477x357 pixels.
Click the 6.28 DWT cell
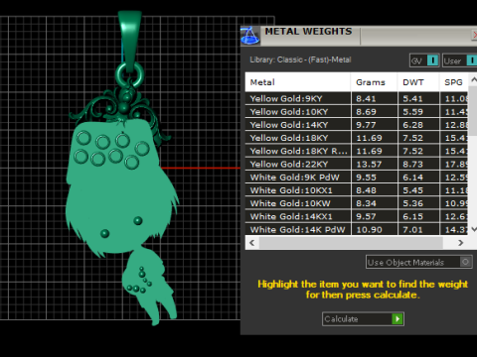(x=418, y=125)
